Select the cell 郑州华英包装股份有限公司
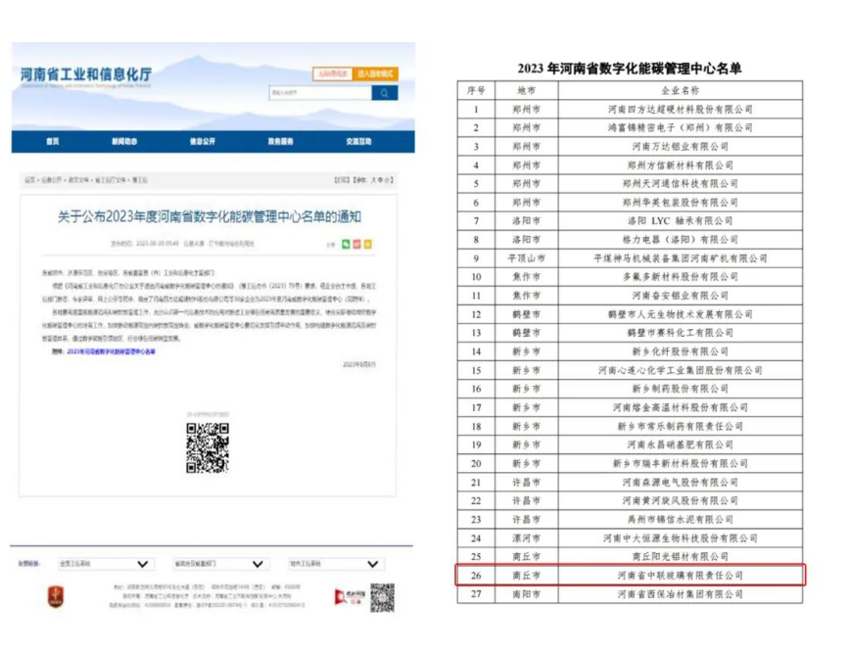 pyautogui.click(x=681, y=203)
